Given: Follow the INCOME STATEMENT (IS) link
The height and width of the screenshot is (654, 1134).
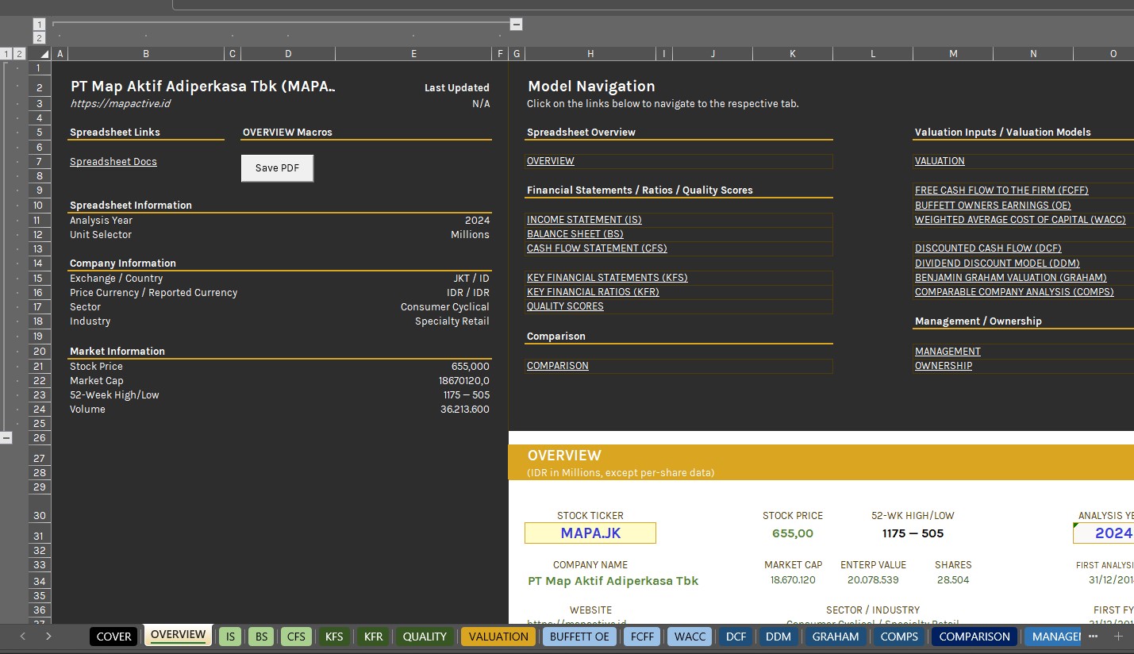Looking at the screenshot, I should [x=584, y=219].
